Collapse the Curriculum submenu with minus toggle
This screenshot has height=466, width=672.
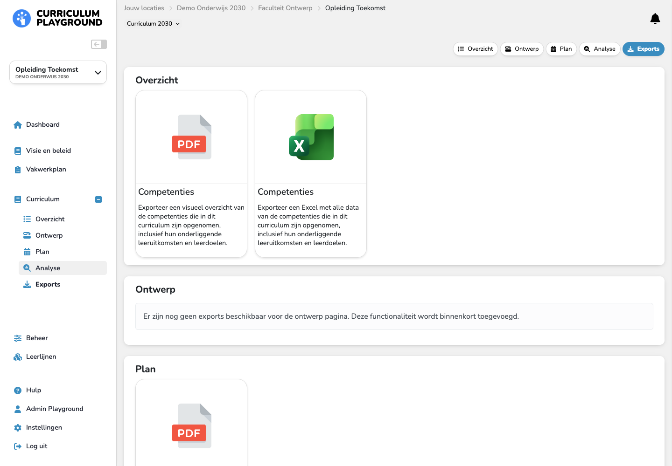(98, 199)
